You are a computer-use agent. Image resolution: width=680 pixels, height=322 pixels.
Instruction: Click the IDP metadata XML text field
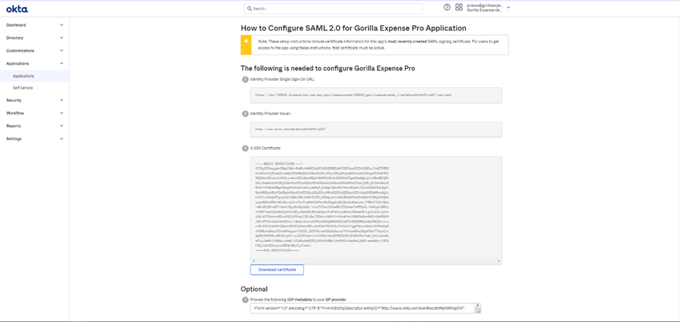[x=365, y=308]
